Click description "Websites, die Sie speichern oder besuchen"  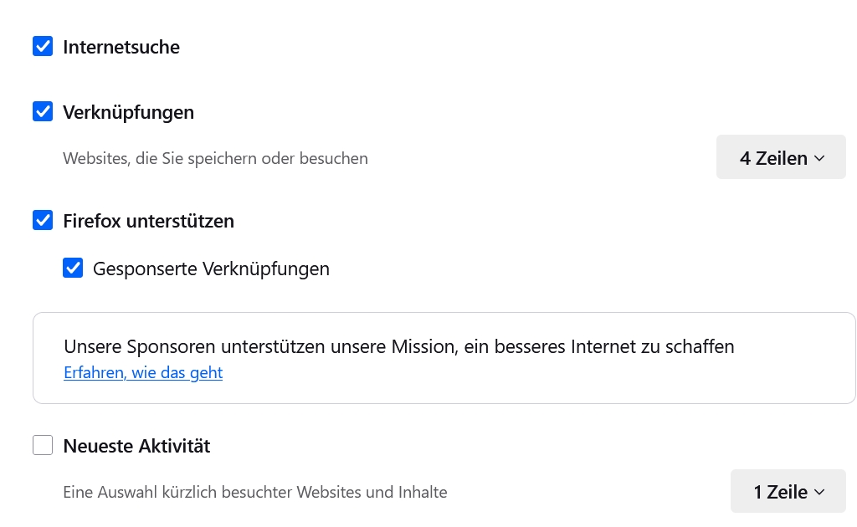215,158
